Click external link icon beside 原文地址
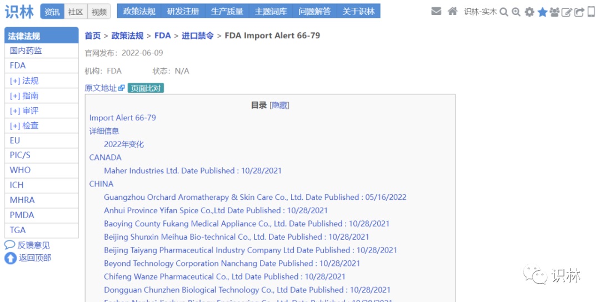600x302 pixels. (x=122, y=88)
